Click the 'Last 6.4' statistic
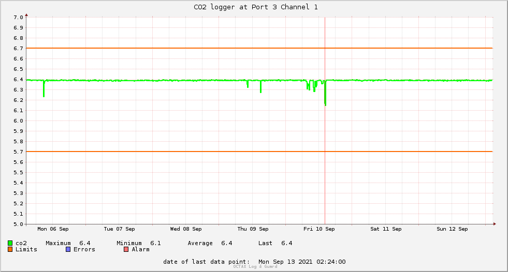Screen dimensions: 508x272 tap(275, 243)
